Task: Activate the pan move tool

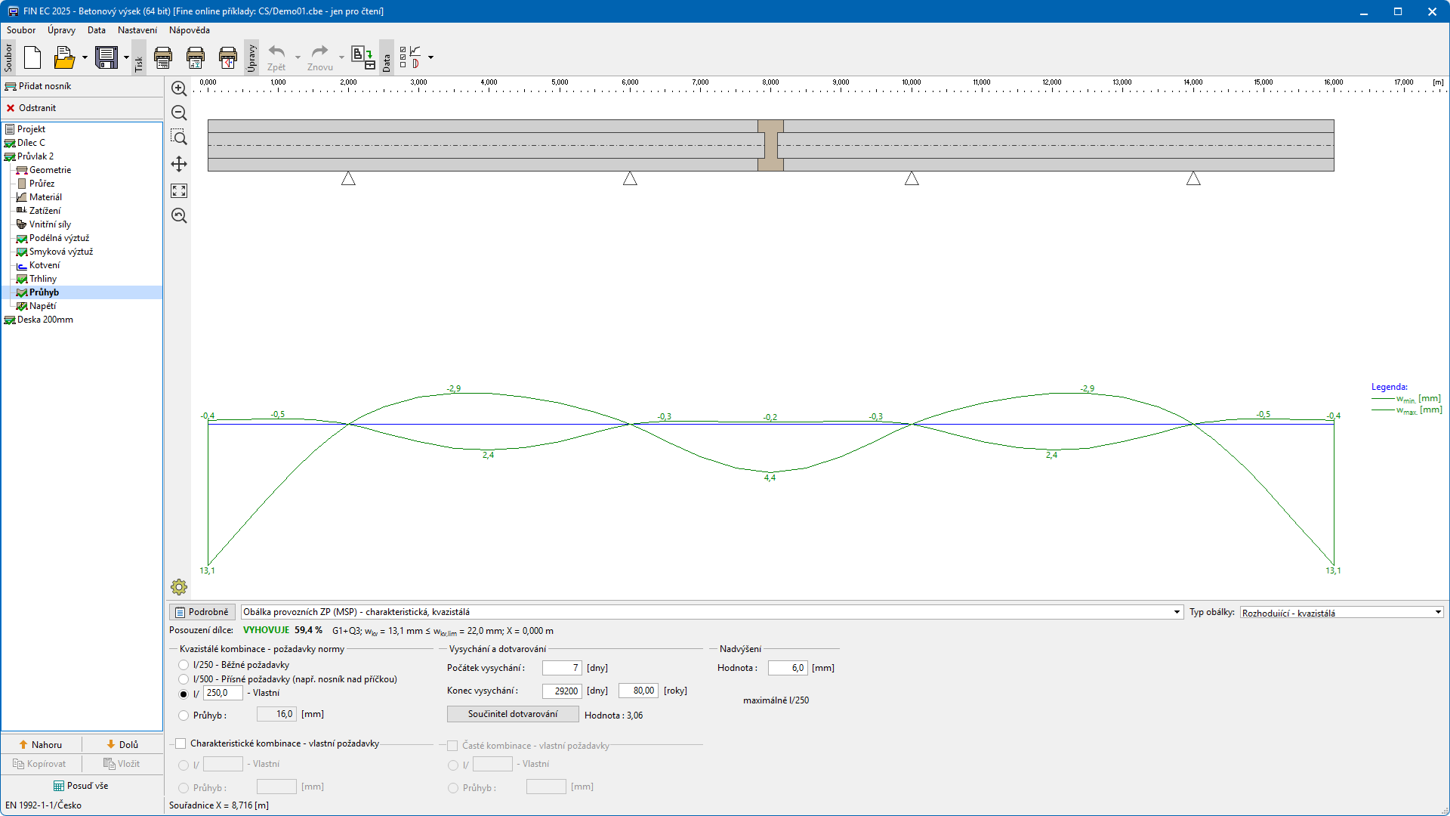Action: click(179, 164)
